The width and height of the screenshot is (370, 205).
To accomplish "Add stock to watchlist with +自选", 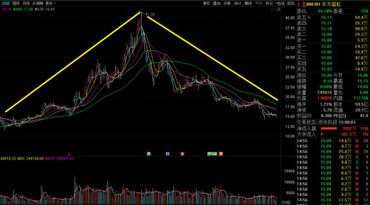I will coord(280,3).
